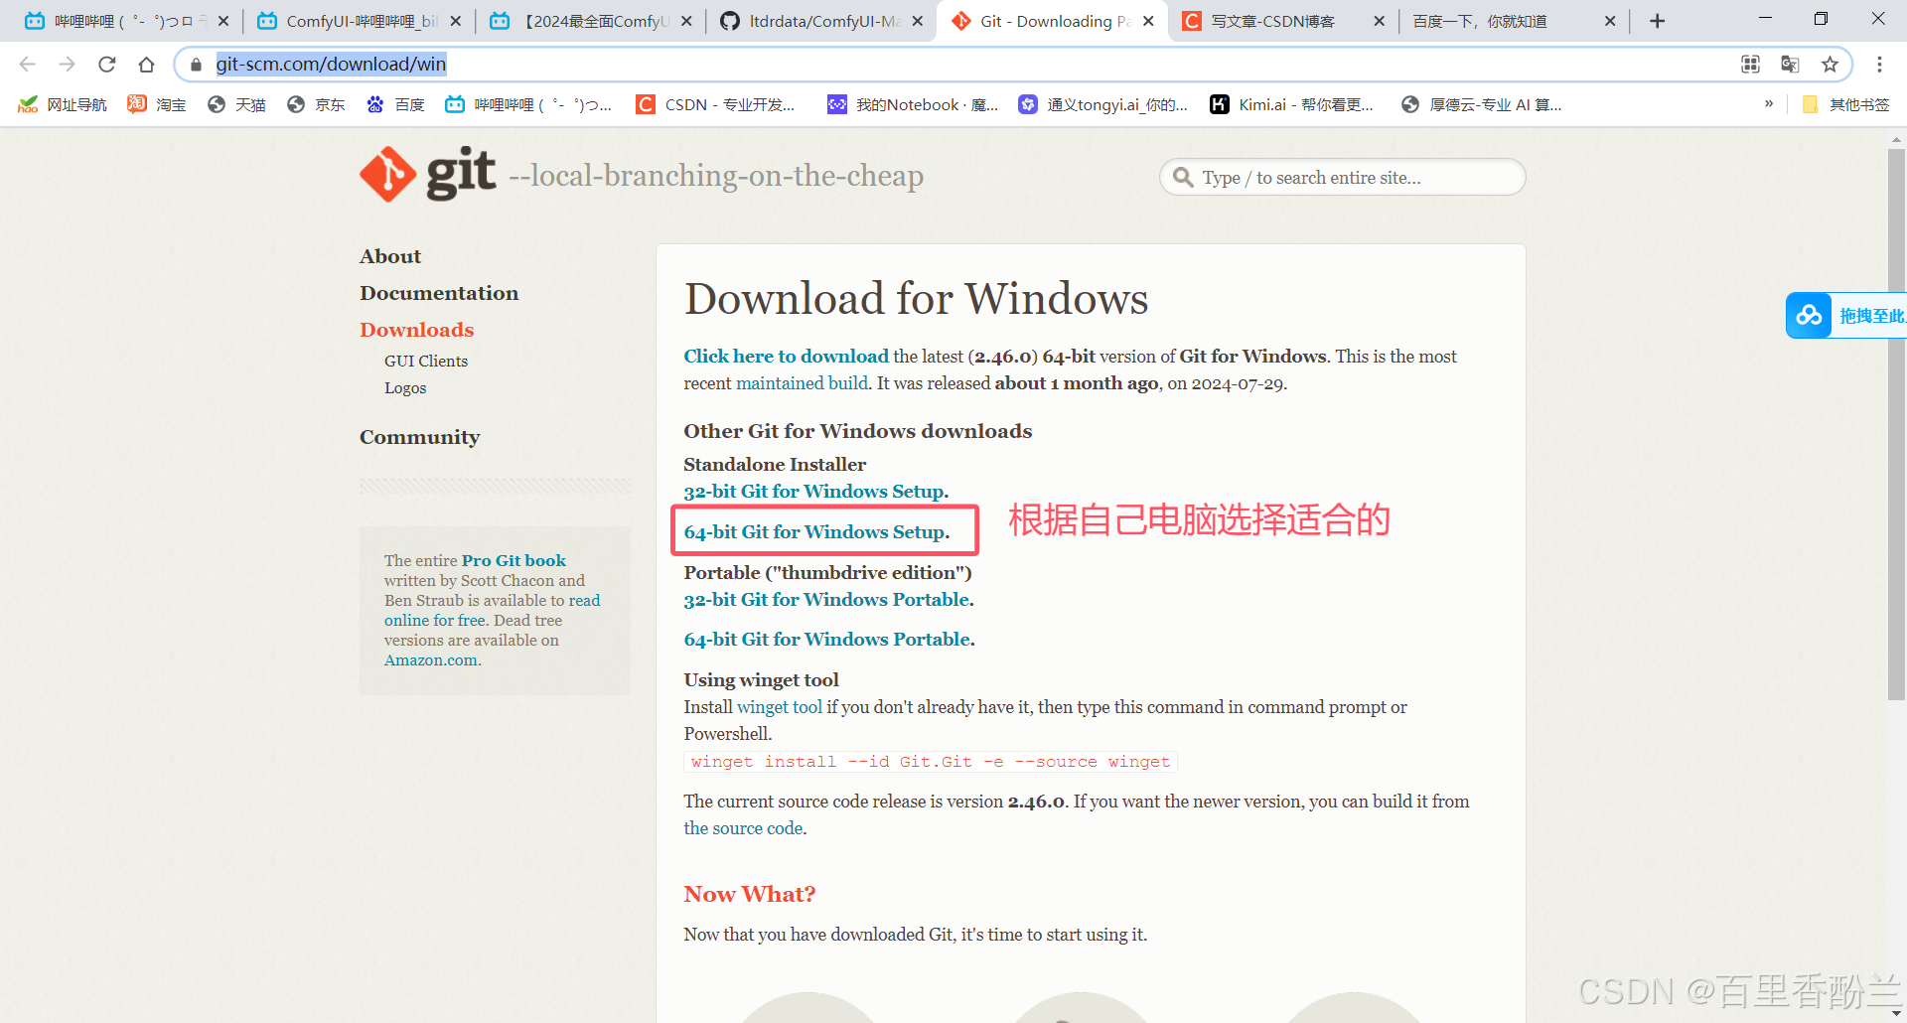Click the browser back arrow

coord(28,65)
